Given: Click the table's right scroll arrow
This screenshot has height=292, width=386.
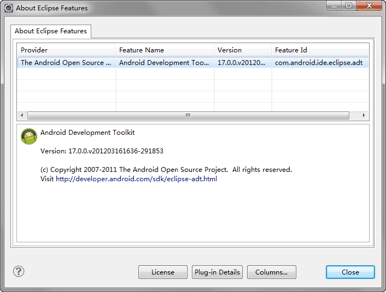Looking at the screenshot, I should pyautogui.click(x=364, y=115).
